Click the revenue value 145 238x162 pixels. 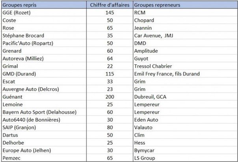pos(110,13)
